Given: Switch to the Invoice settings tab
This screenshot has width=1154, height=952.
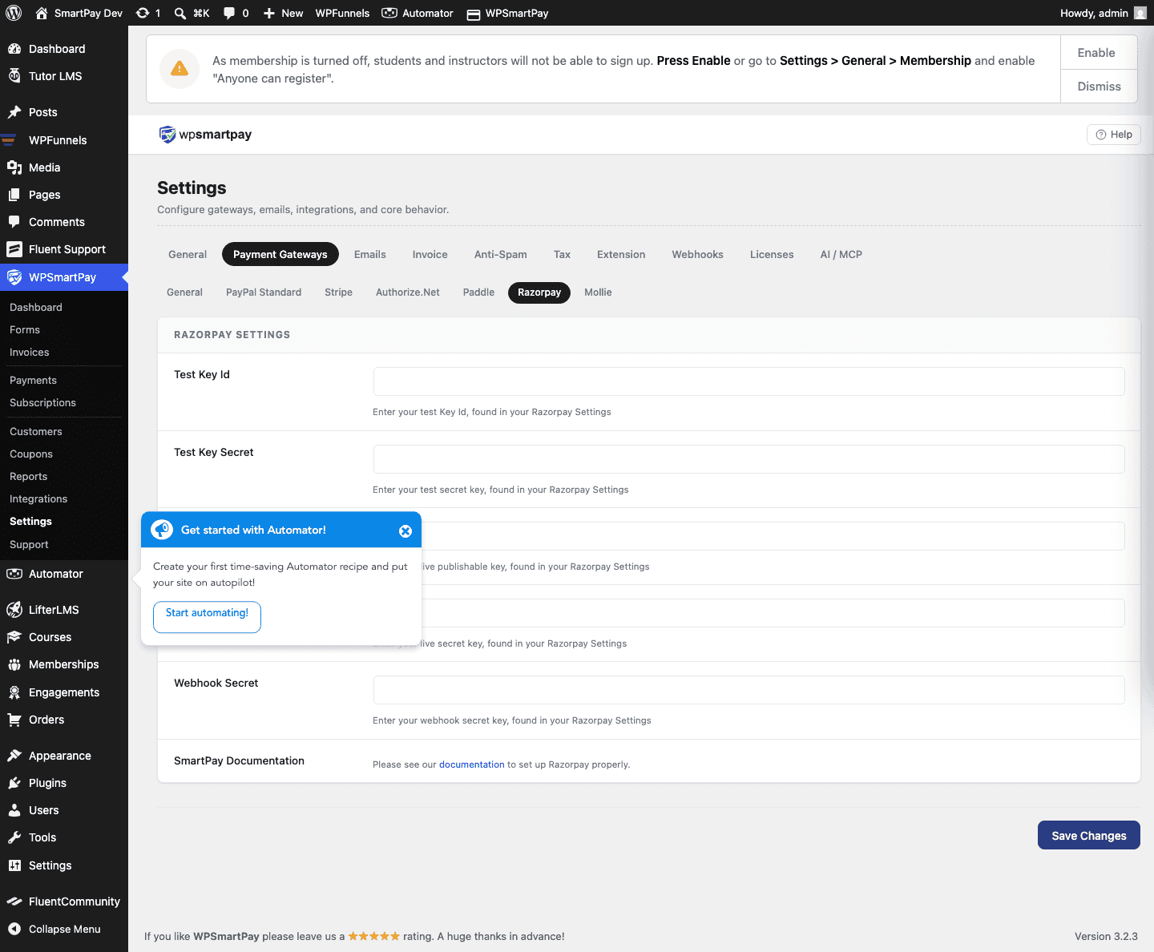Looking at the screenshot, I should (430, 254).
